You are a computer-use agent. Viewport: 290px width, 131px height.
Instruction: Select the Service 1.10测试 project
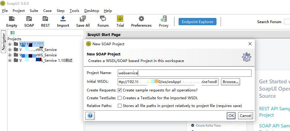(46, 61)
